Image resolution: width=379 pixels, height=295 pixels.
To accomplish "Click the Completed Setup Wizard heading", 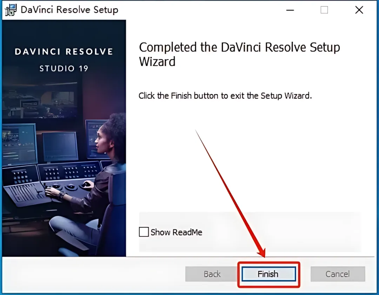I will point(239,54).
